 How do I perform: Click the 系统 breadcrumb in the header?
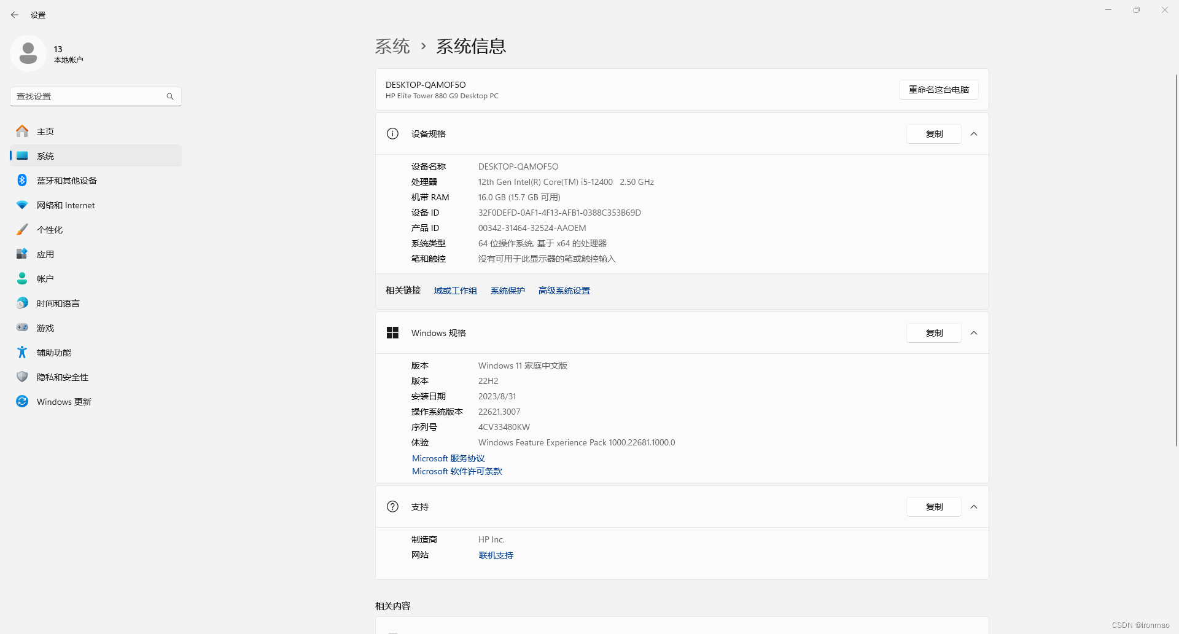point(392,46)
